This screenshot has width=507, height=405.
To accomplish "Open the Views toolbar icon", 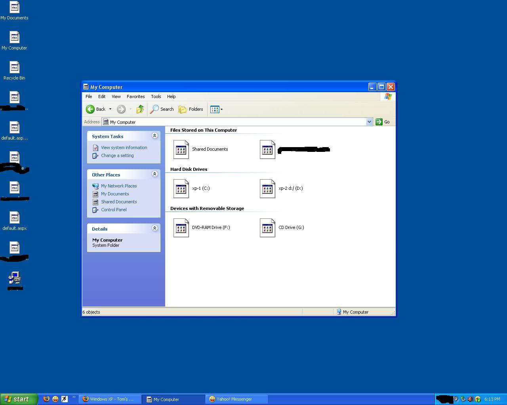I will (x=215, y=109).
